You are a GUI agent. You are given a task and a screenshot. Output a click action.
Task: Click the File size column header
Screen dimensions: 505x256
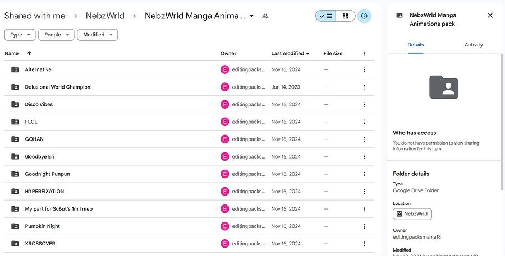(333, 53)
